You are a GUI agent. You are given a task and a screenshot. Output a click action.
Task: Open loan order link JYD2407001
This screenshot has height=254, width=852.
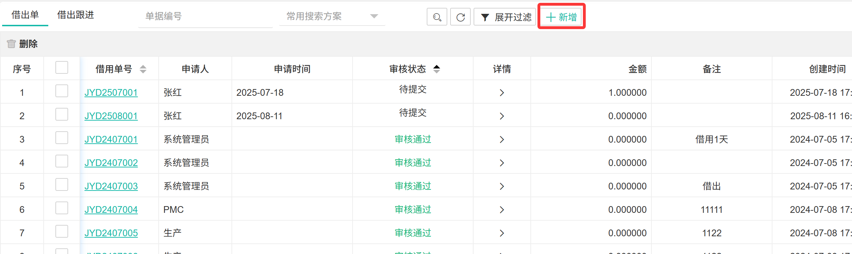coord(111,139)
